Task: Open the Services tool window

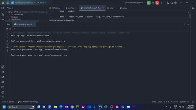Action: (3, 82)
